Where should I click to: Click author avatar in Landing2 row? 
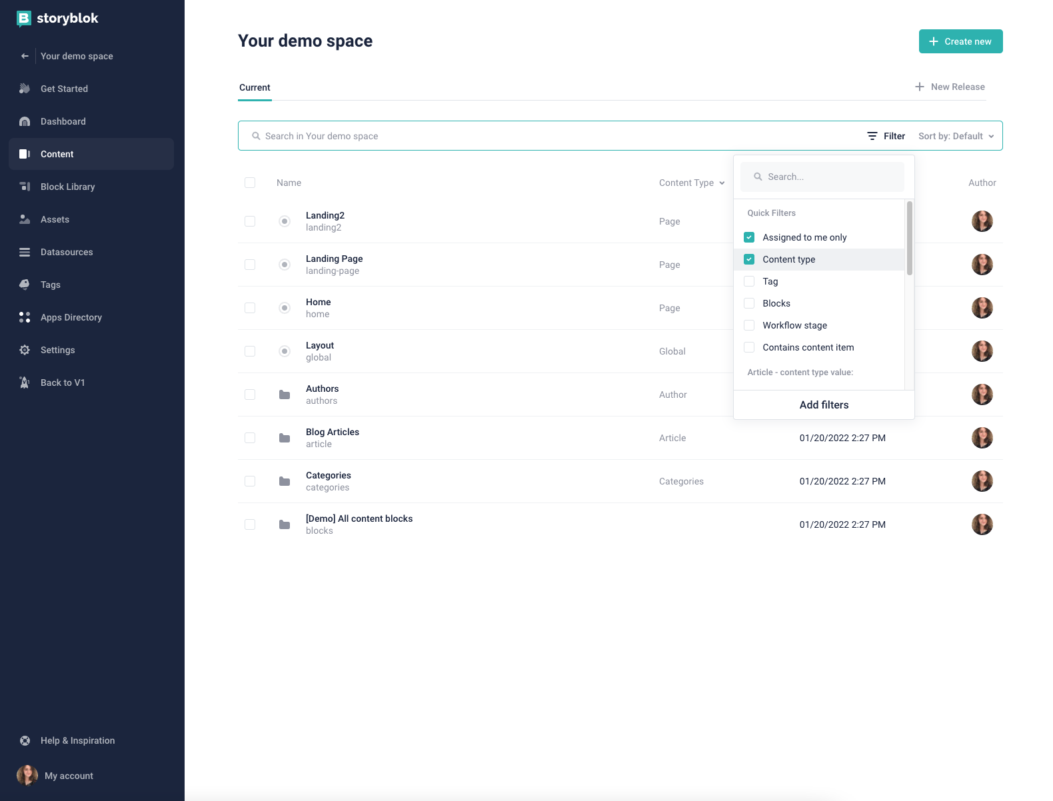[x=982, y=221]
